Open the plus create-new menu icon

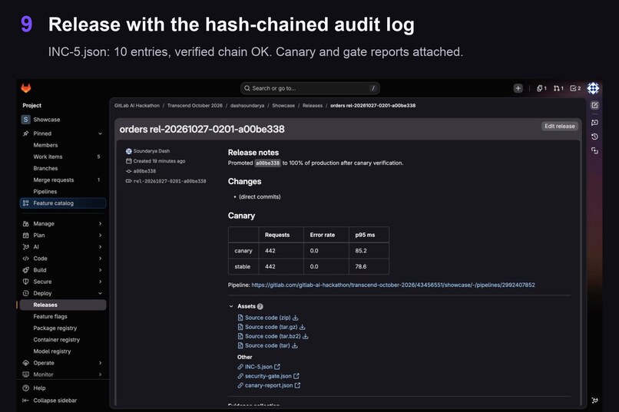pyautogui.click(x=518, y=88)
